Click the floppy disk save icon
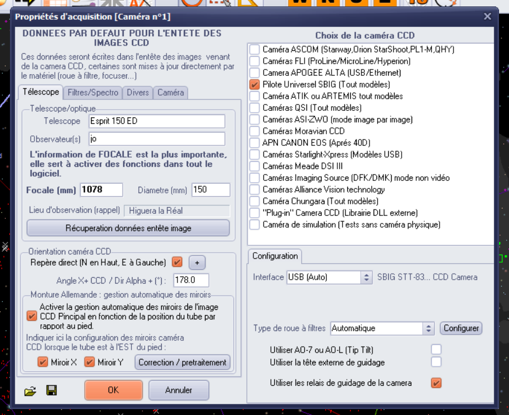 pyautogui.click(x=51, y=390)
